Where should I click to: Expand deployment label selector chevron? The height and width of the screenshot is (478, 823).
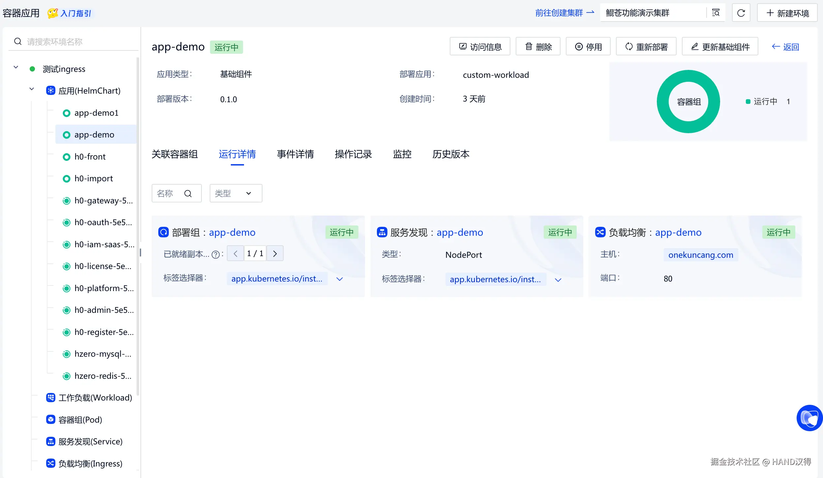coord(339,279)
